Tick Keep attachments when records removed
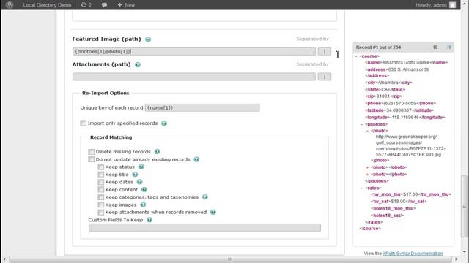Screen dimensions: 469x263 (101, 213)
